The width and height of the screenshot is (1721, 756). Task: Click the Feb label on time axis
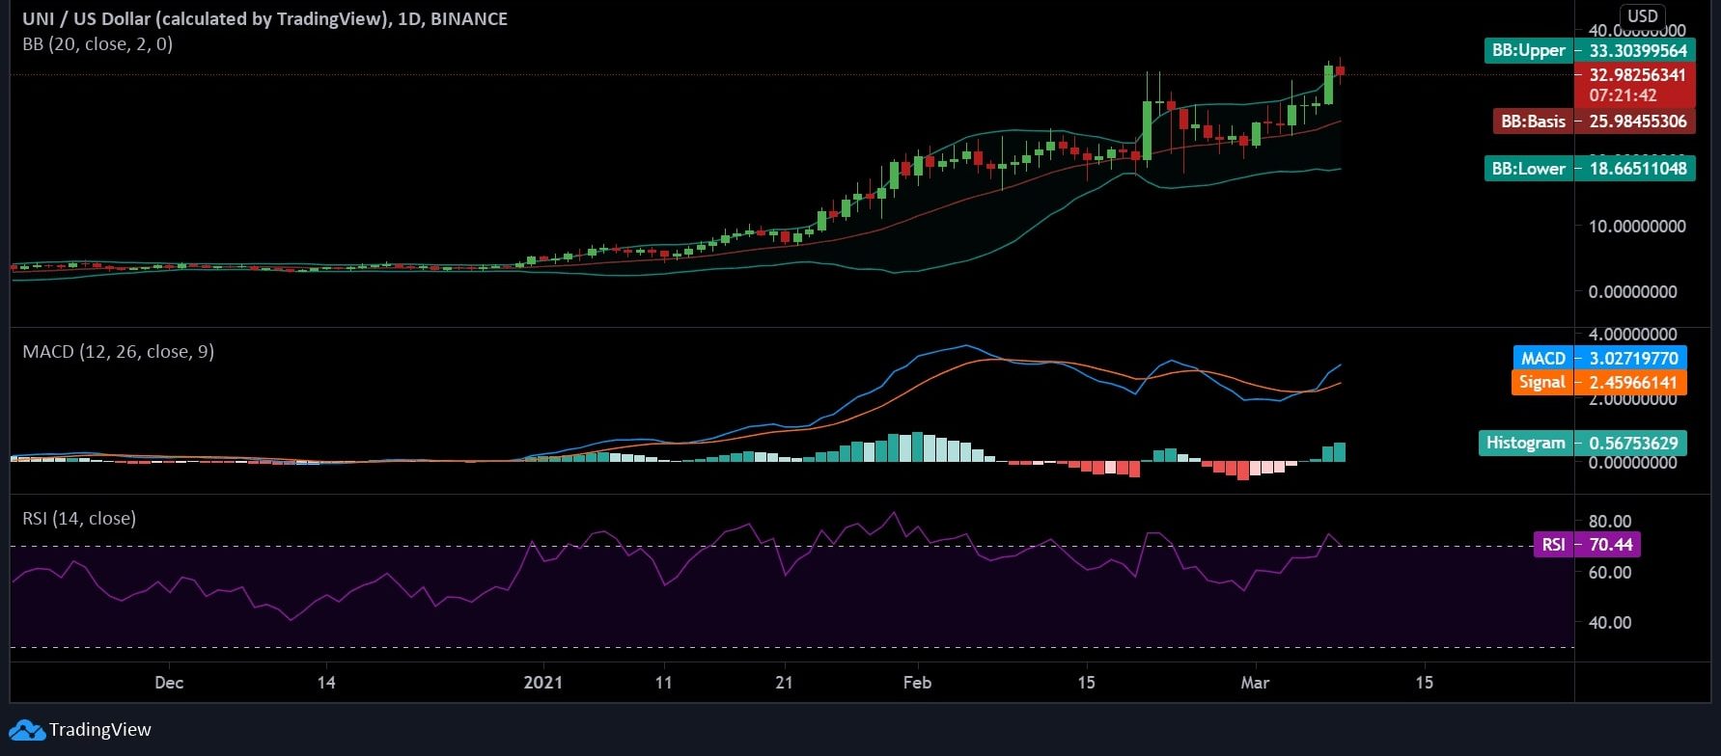[x=917, y=683]
